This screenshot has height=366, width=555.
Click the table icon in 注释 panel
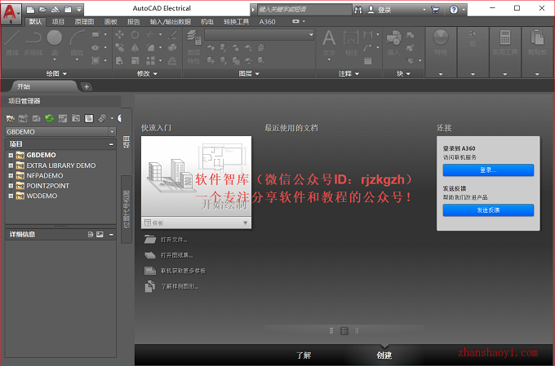368,61
